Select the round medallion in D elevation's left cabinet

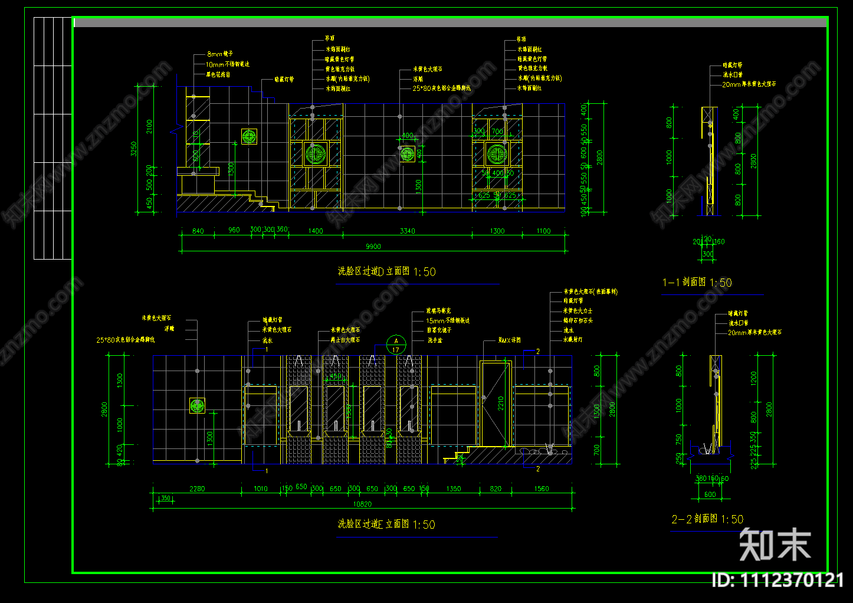click(x=316, y=155)
